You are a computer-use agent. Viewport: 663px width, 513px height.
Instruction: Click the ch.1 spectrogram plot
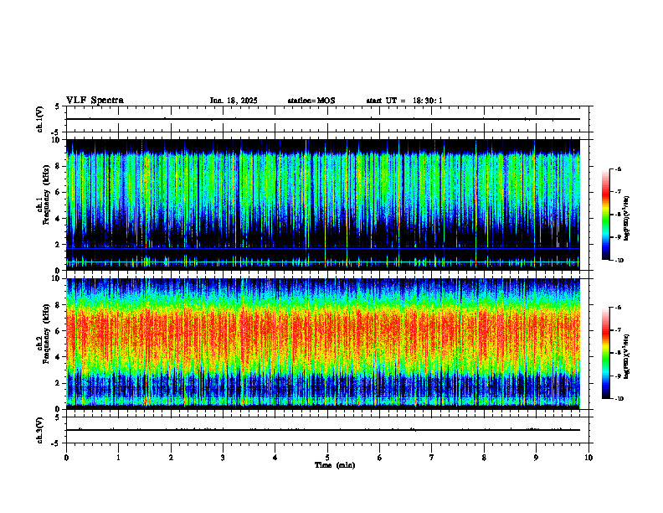[323, 205]
